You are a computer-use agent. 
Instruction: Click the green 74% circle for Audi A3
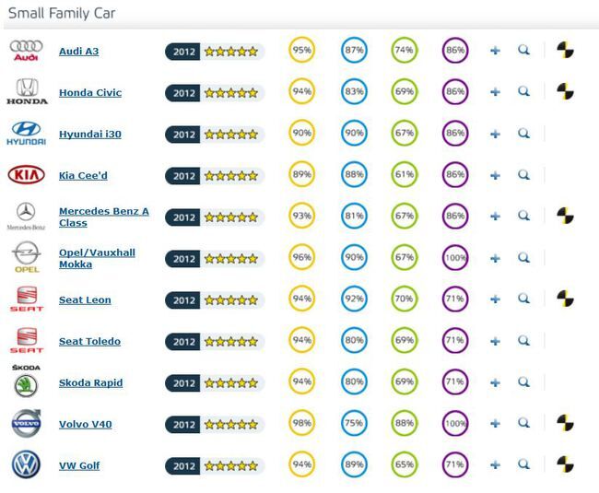(x=404, y=51)
